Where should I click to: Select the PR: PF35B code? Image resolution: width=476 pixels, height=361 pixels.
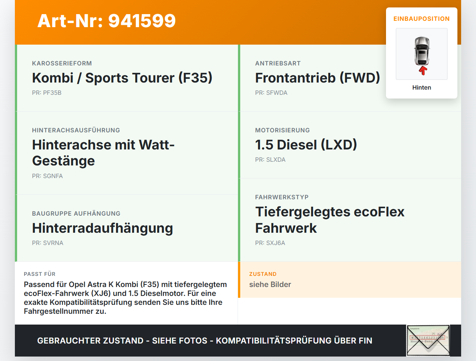tap(47, 93)
